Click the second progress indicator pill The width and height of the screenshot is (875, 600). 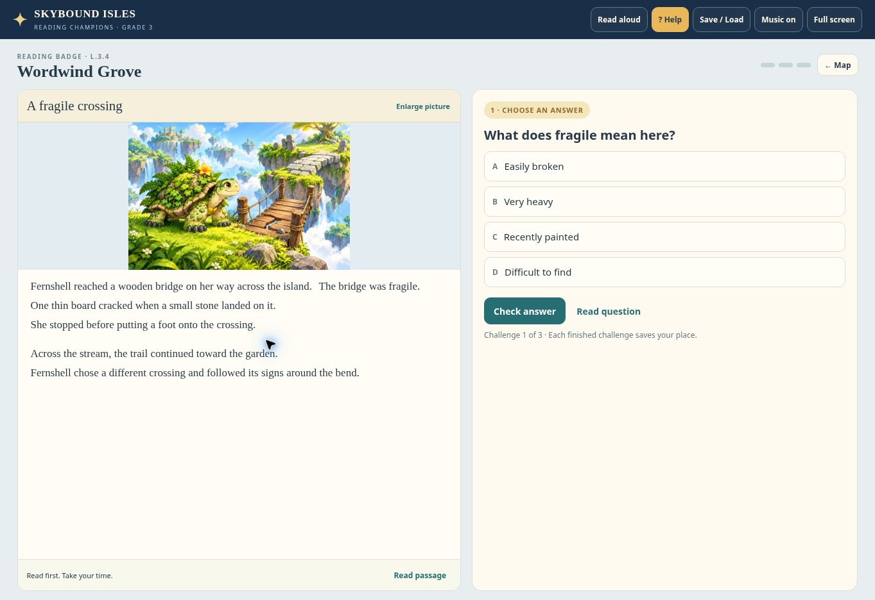pos(786,65)
